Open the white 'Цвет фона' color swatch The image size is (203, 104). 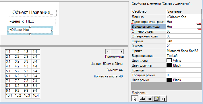(x=169, y=61)
